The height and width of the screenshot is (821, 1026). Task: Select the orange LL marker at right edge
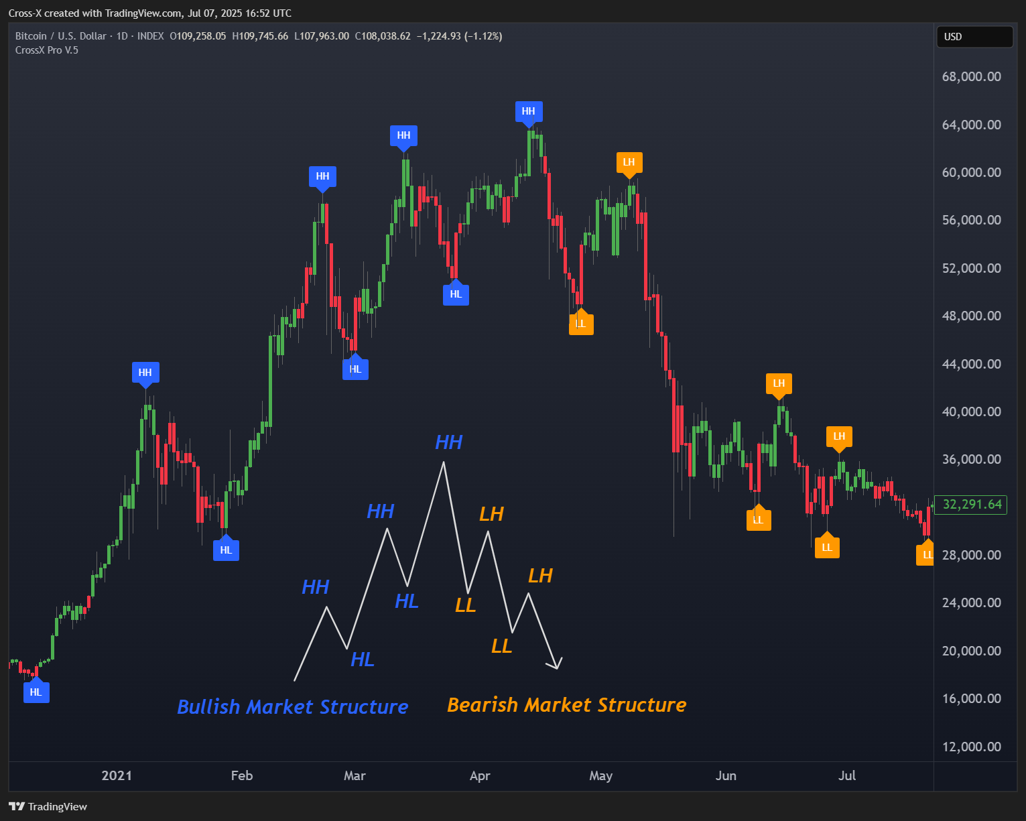926,554
